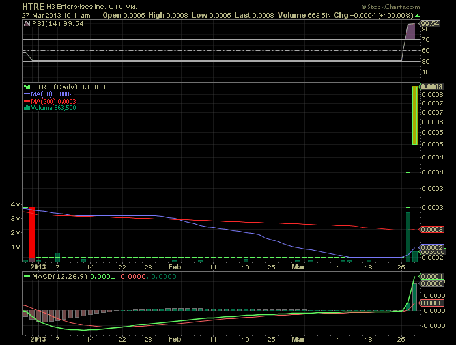456x345 pixels.
Task: Click the Volume 663,500 legend label
Action: click(53, 108)
